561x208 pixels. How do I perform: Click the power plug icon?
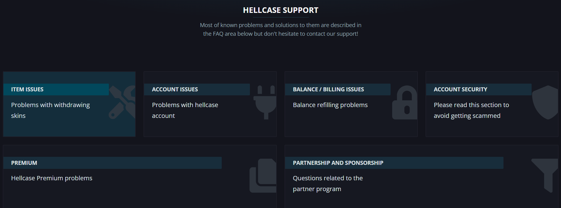(x=265, y=102)
